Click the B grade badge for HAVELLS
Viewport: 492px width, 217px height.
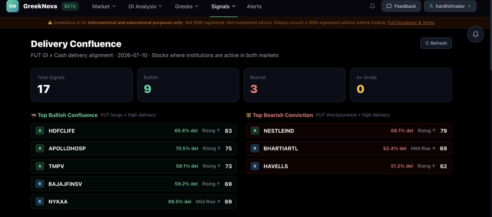(x=255, y=166)
